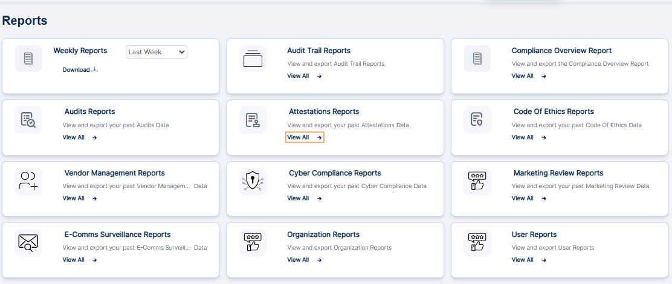Click the Weekly Reports card title
Viewport: 672px width, 284px height.
pyautogui.click(x=80, y=51)
